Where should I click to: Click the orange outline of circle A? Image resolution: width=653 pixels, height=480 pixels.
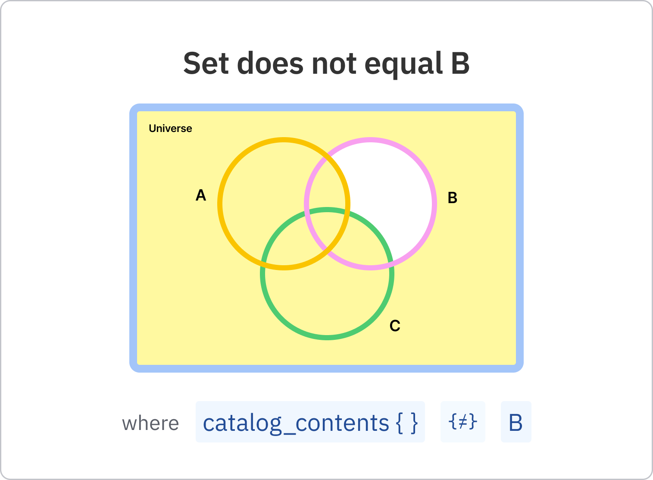click(220, 204)
